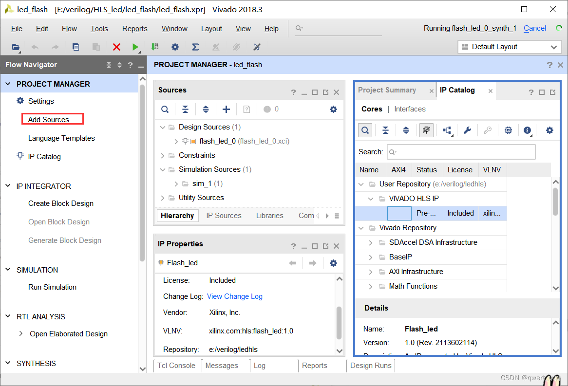Click IP Properties back arrow
The width and height of the screenshot is (568, 386).
tap(293, 263)
